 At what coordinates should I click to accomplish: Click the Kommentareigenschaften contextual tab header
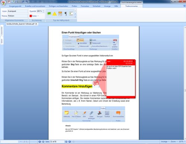(x=132, y=2)
